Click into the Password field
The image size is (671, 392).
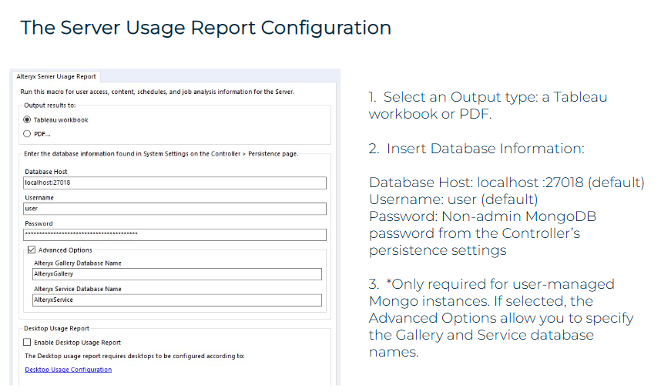pos(175,234)
